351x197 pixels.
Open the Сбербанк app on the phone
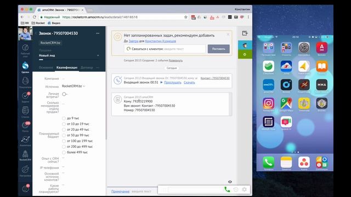click(268, 66)
